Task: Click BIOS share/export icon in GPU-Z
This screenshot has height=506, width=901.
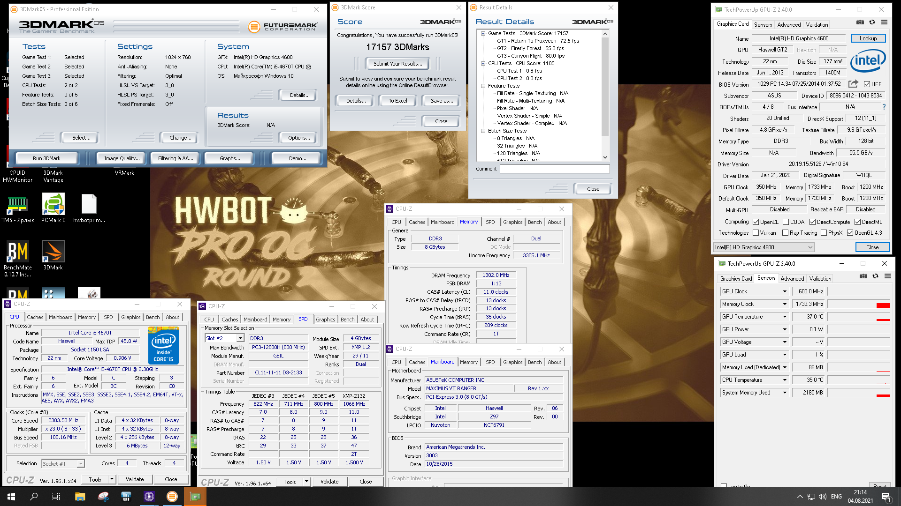Action: [853, 84]
